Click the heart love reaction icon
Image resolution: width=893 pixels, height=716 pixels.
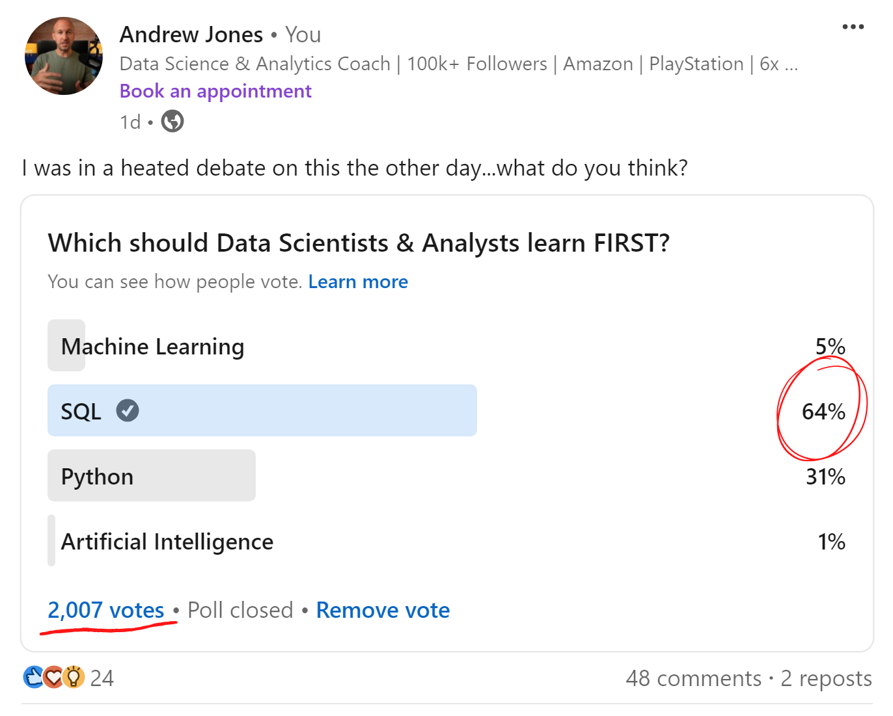coord(53,677)
